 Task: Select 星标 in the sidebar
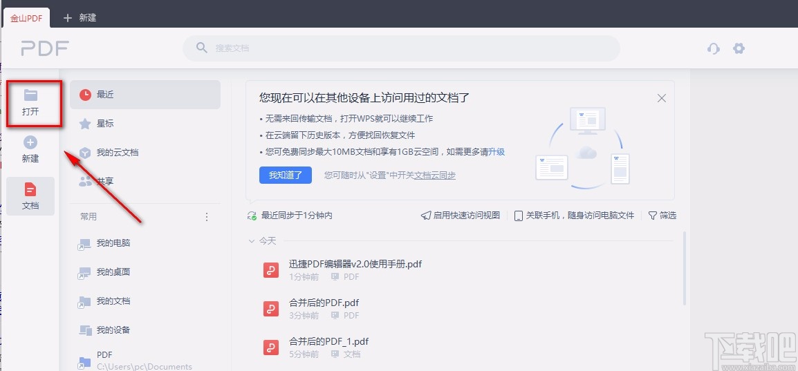click(145, 124)
